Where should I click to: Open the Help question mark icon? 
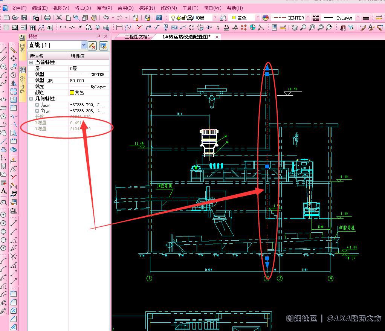(x=159, y=18)
